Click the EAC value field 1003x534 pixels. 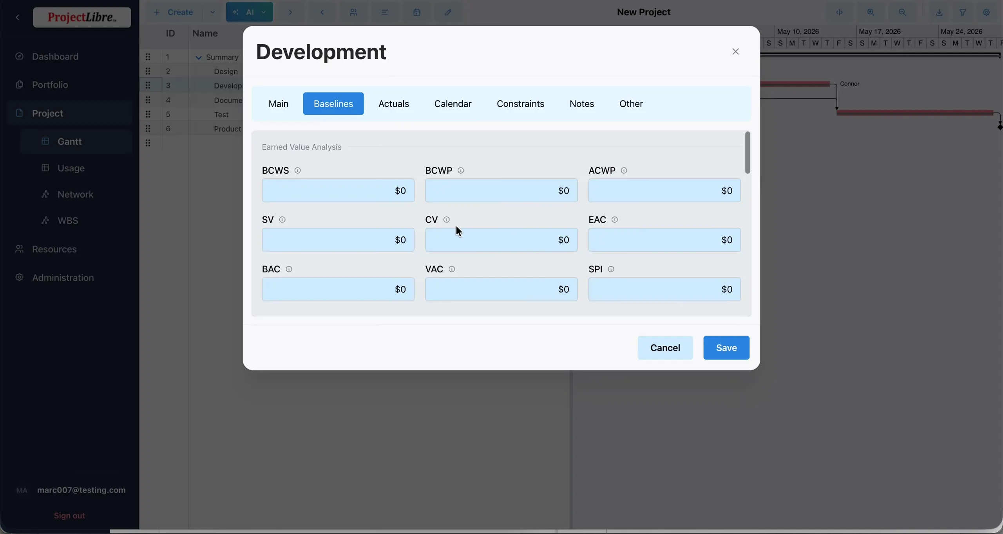click(664, 240)
